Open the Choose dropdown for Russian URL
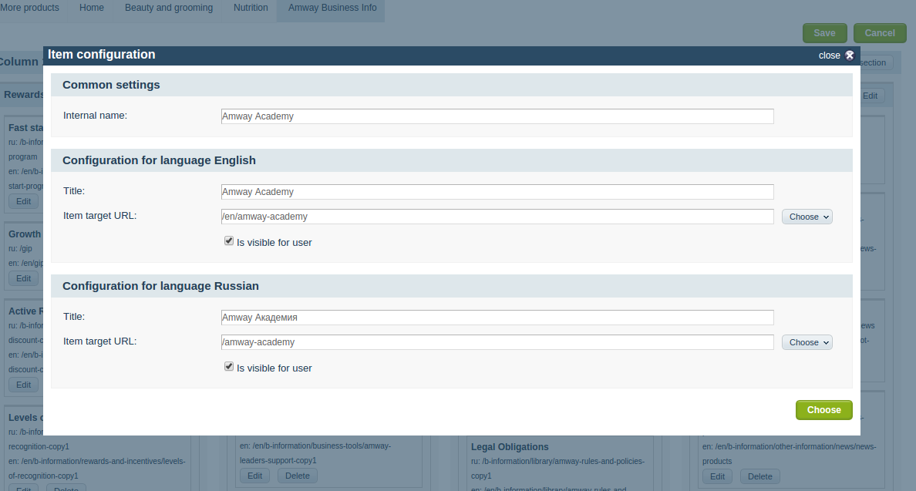The height and width of the screenshot is (491, 916). (807, 342)
